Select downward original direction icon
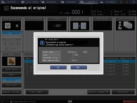Image resolution: width=137 pixels, height=103 pixels. 18,44
